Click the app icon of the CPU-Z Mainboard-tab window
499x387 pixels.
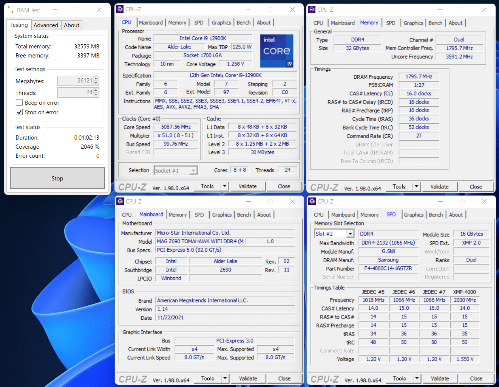pyautogui.click(x=120, y=201)
